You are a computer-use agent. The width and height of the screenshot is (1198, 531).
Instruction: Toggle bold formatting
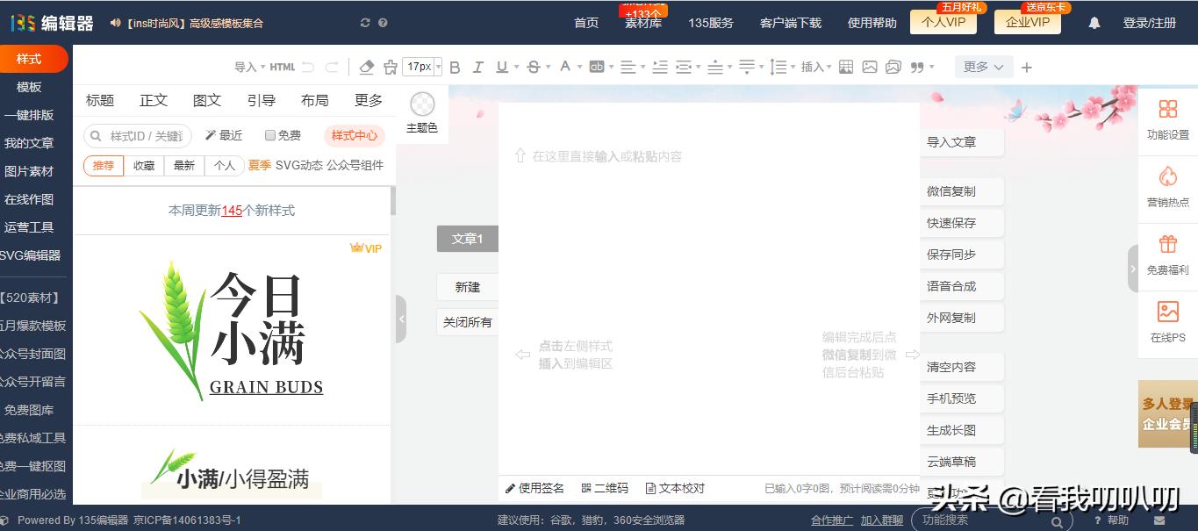[455, 67]
